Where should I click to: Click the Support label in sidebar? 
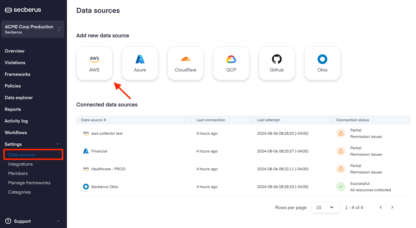coord(23,221)
